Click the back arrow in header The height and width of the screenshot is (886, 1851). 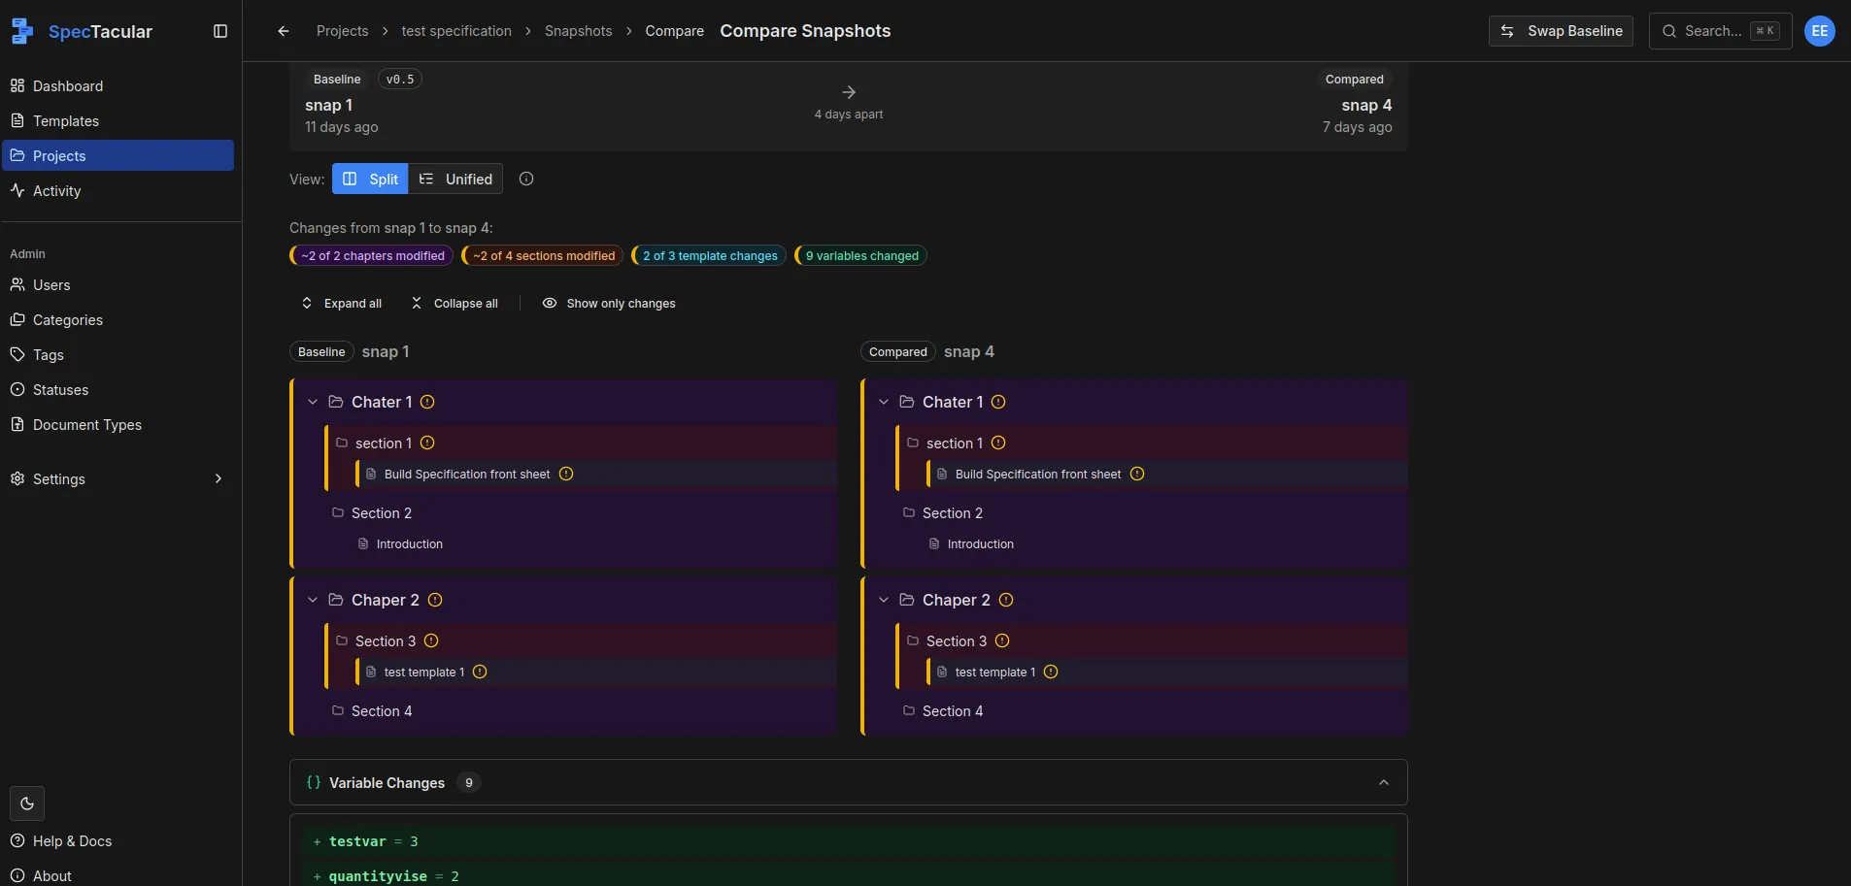284,31
